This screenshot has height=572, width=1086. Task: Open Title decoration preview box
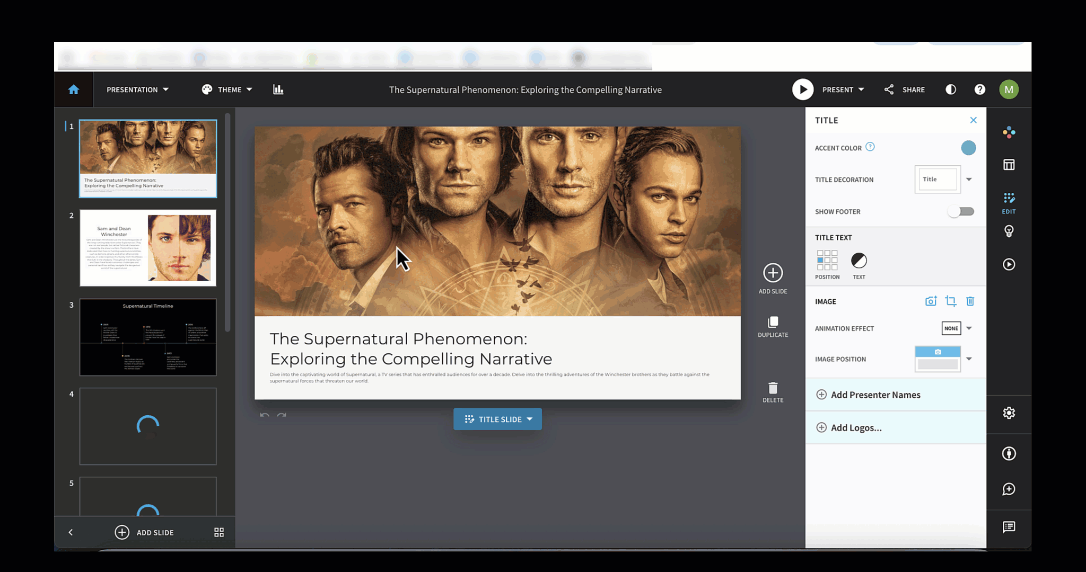click(x=938, y=180)
